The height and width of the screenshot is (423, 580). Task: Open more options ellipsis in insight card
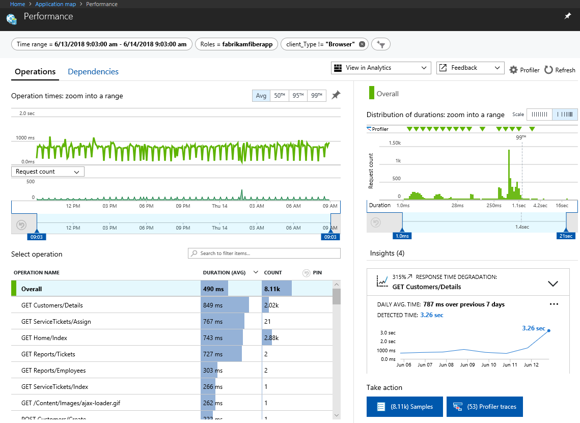coord(554,304)
